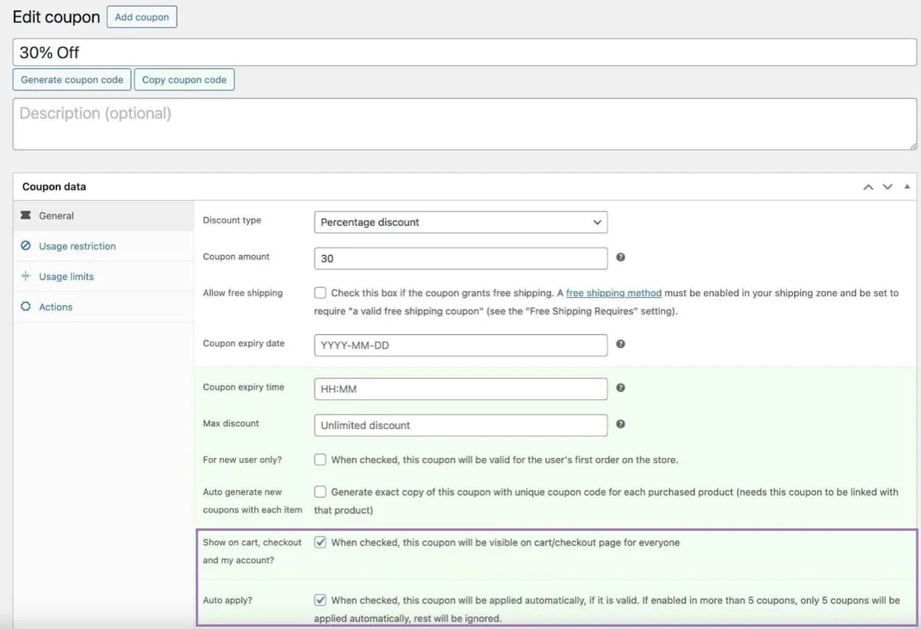This screenshot has width=921, height=629.
Task: Click the Add coupon button
Action: [141, 16]
